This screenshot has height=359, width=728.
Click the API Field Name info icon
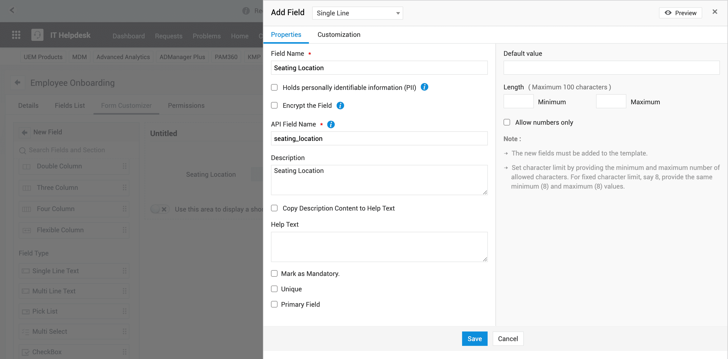(331, 124)
